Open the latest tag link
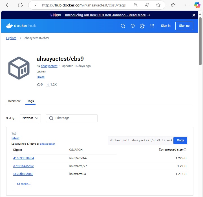203x197 pixels. (16, 138)
